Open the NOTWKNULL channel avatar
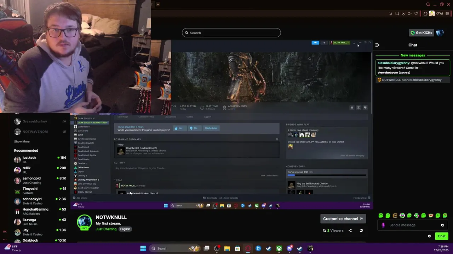This screenshot has height=254, width=453. tap(84, 223)
